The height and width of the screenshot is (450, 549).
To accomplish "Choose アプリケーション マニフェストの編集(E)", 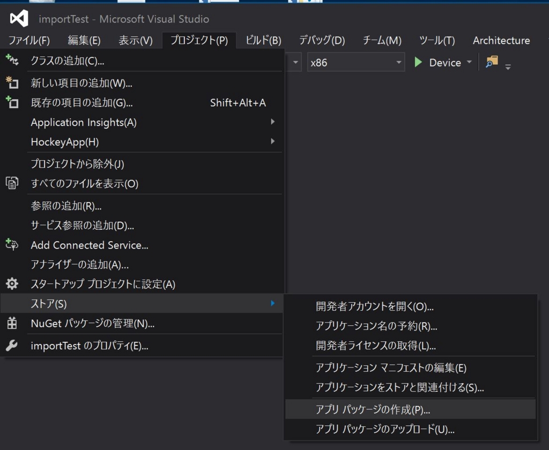I will coord(410,367).
